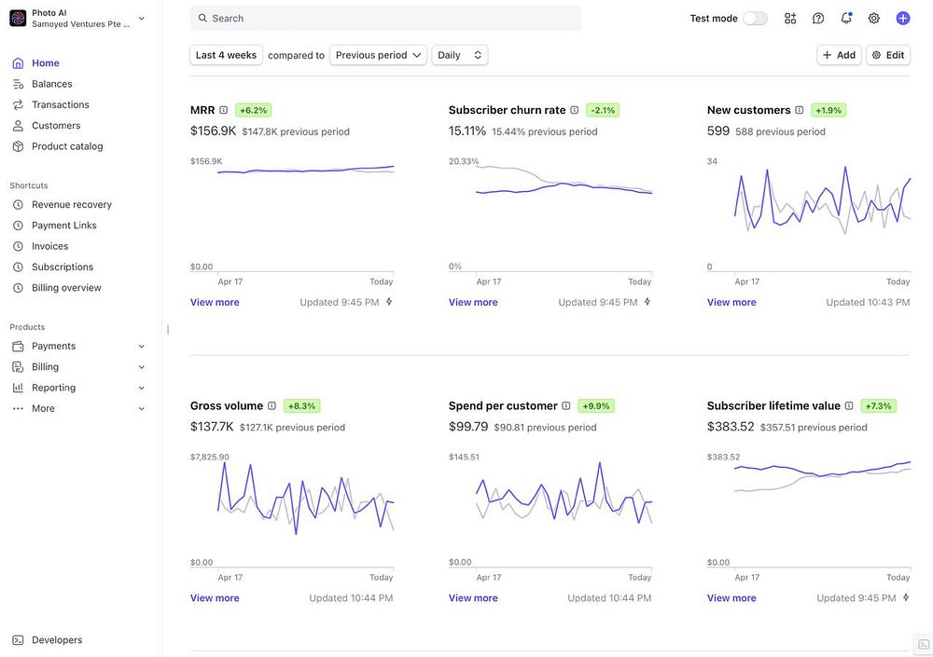
Task: Click the Gross volume info icon
Action: (x=272, y=405)
